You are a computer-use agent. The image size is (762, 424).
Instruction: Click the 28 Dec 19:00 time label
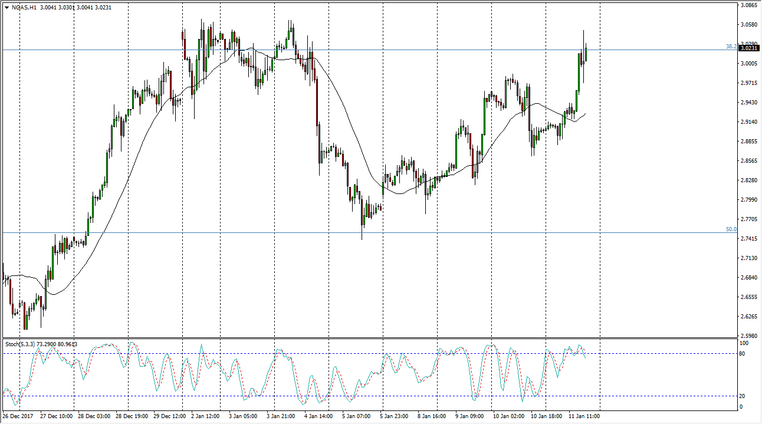(x=132, y=416)
